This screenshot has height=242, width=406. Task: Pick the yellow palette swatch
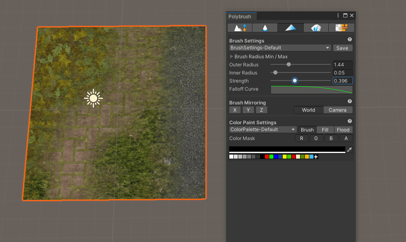(x=285, y=157)
